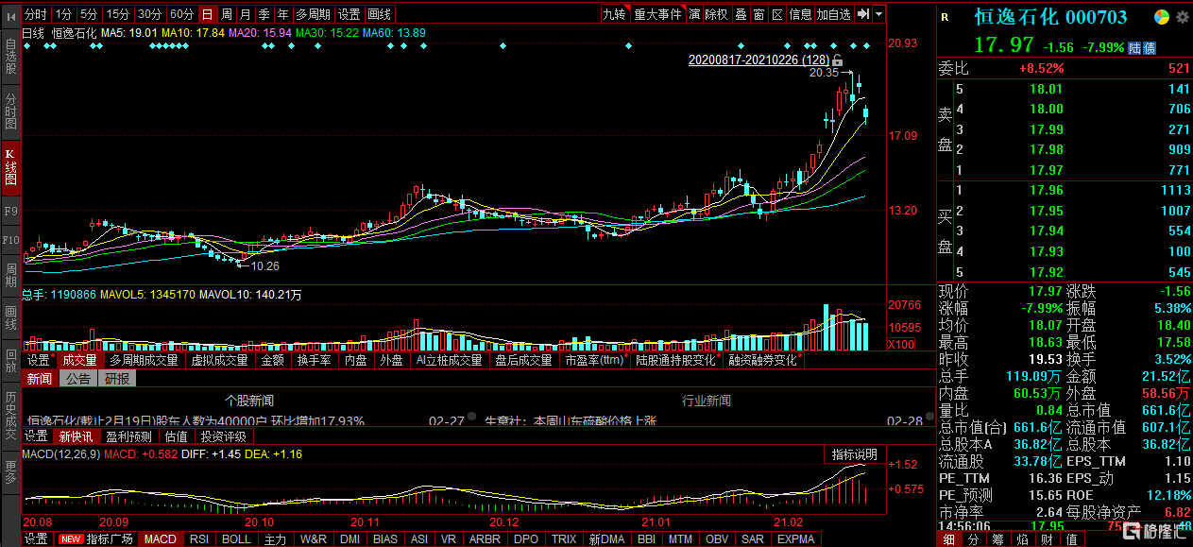Select the 市盈率(ttm) indicator tab

(x=594, y=360)
